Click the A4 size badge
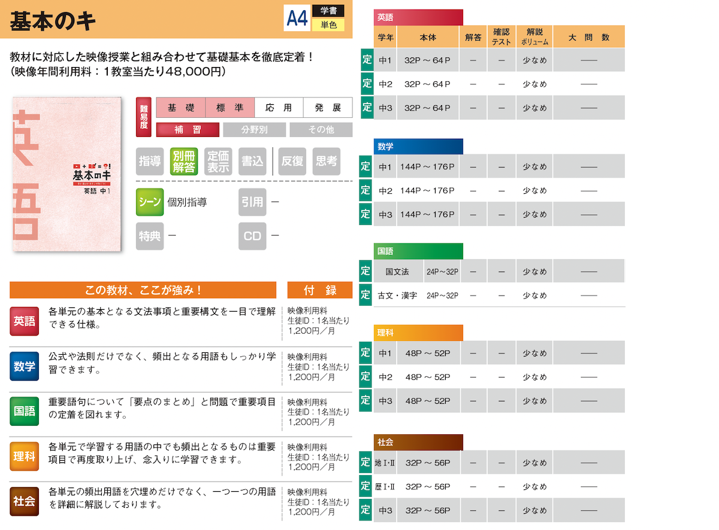719x530 pixels. pos(297,19)
